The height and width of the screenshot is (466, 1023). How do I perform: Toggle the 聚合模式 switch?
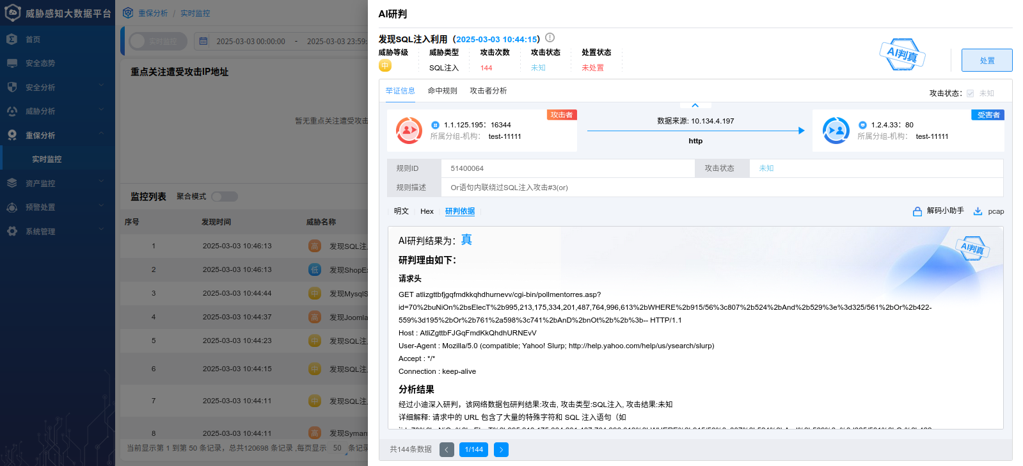[225, 197]
